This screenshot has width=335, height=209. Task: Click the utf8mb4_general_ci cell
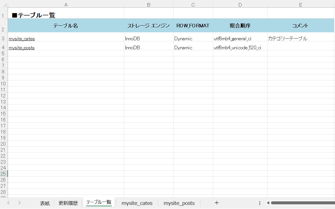point(232,39)
